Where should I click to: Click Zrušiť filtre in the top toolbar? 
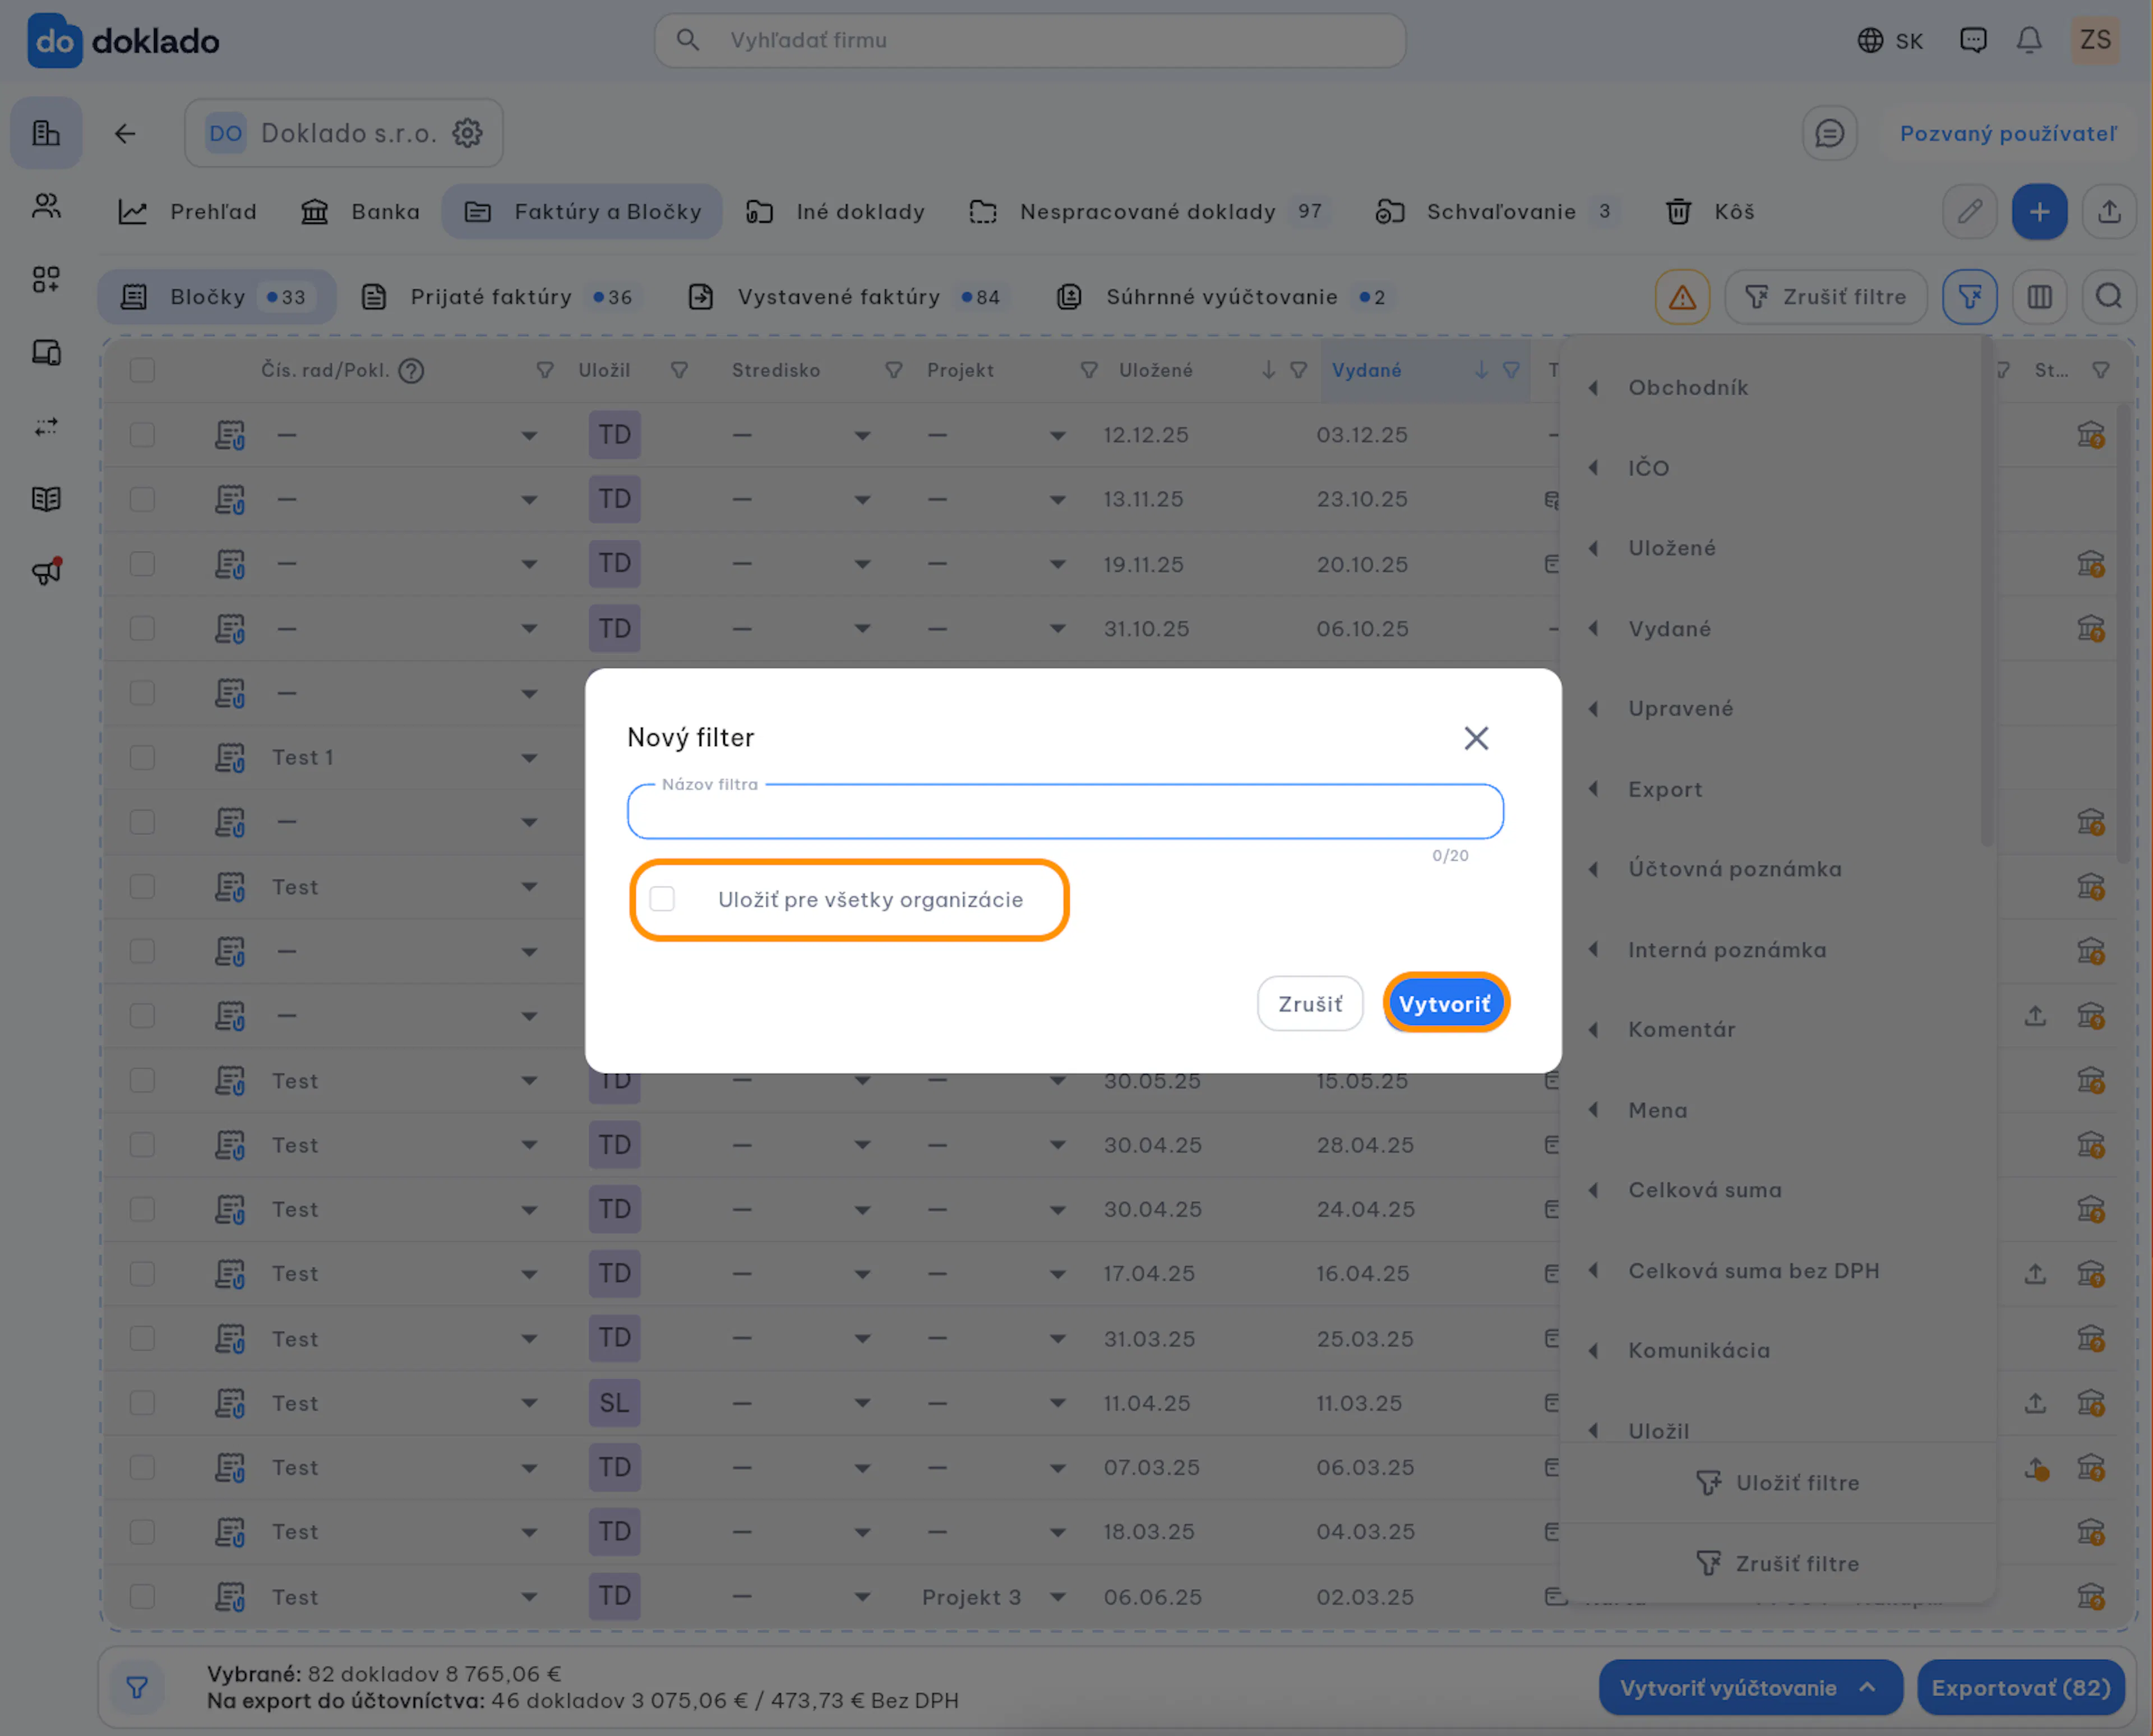(x=1826, y=297)
